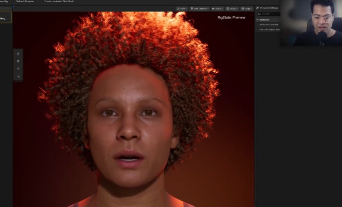Click the bottom icon in viewport floating toolbar

[x=18, y=76]
